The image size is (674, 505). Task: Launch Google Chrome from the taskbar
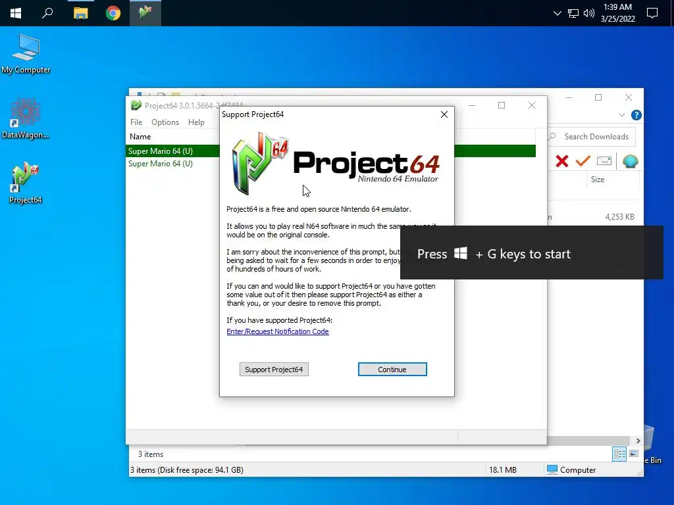point(113,13)
